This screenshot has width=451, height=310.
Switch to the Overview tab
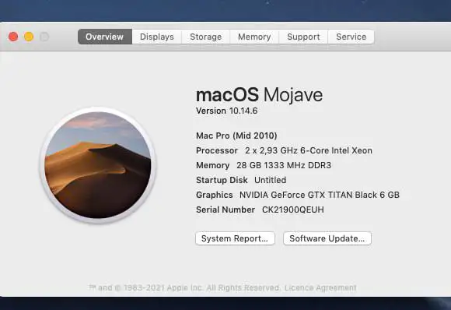click(105, 37)
